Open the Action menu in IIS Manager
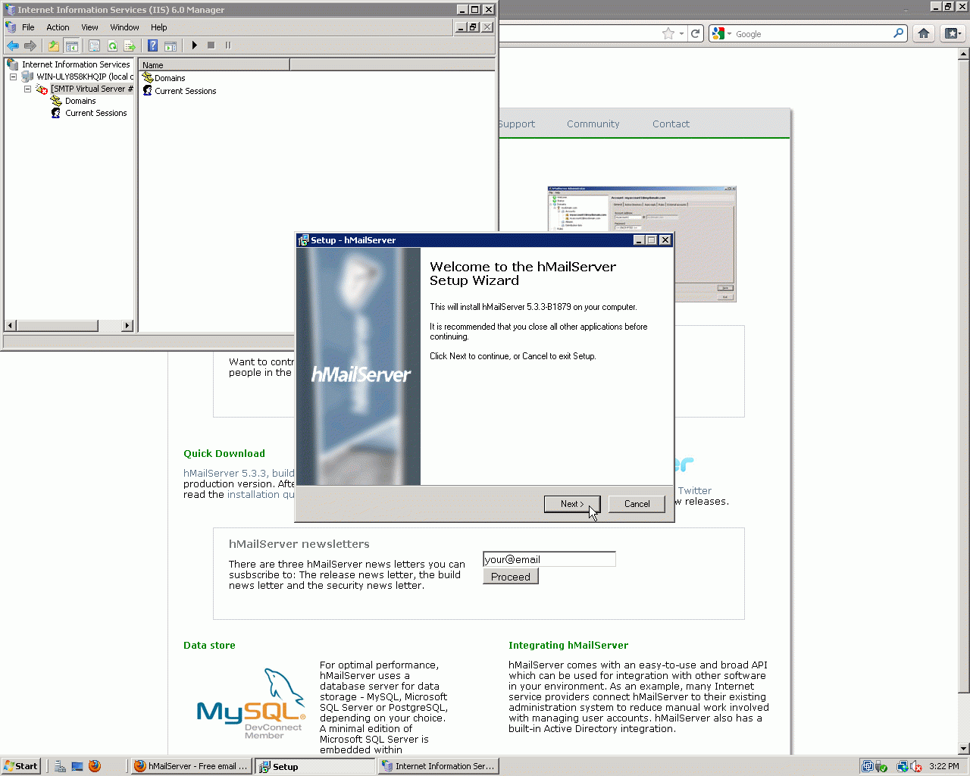970x776 pixels. 58,27
